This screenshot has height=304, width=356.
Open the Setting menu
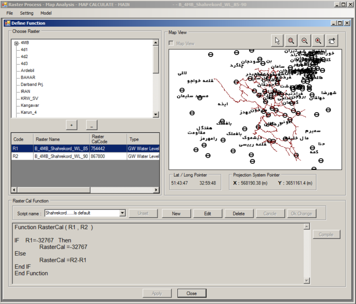point(27,13)
